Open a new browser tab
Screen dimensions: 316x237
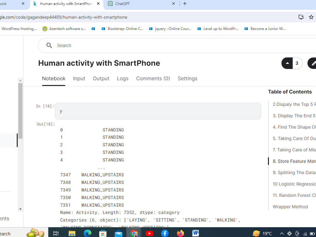point(185,3)
